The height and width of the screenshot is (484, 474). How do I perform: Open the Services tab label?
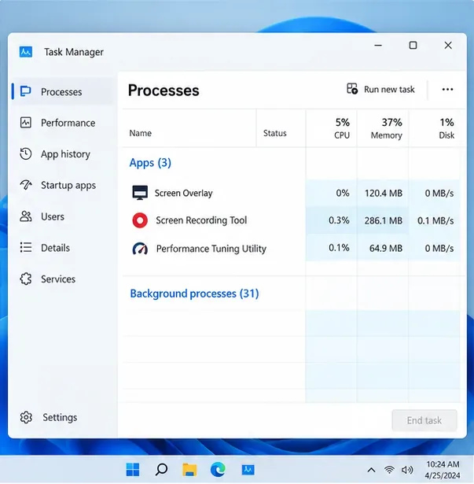(x=58, y=279)
